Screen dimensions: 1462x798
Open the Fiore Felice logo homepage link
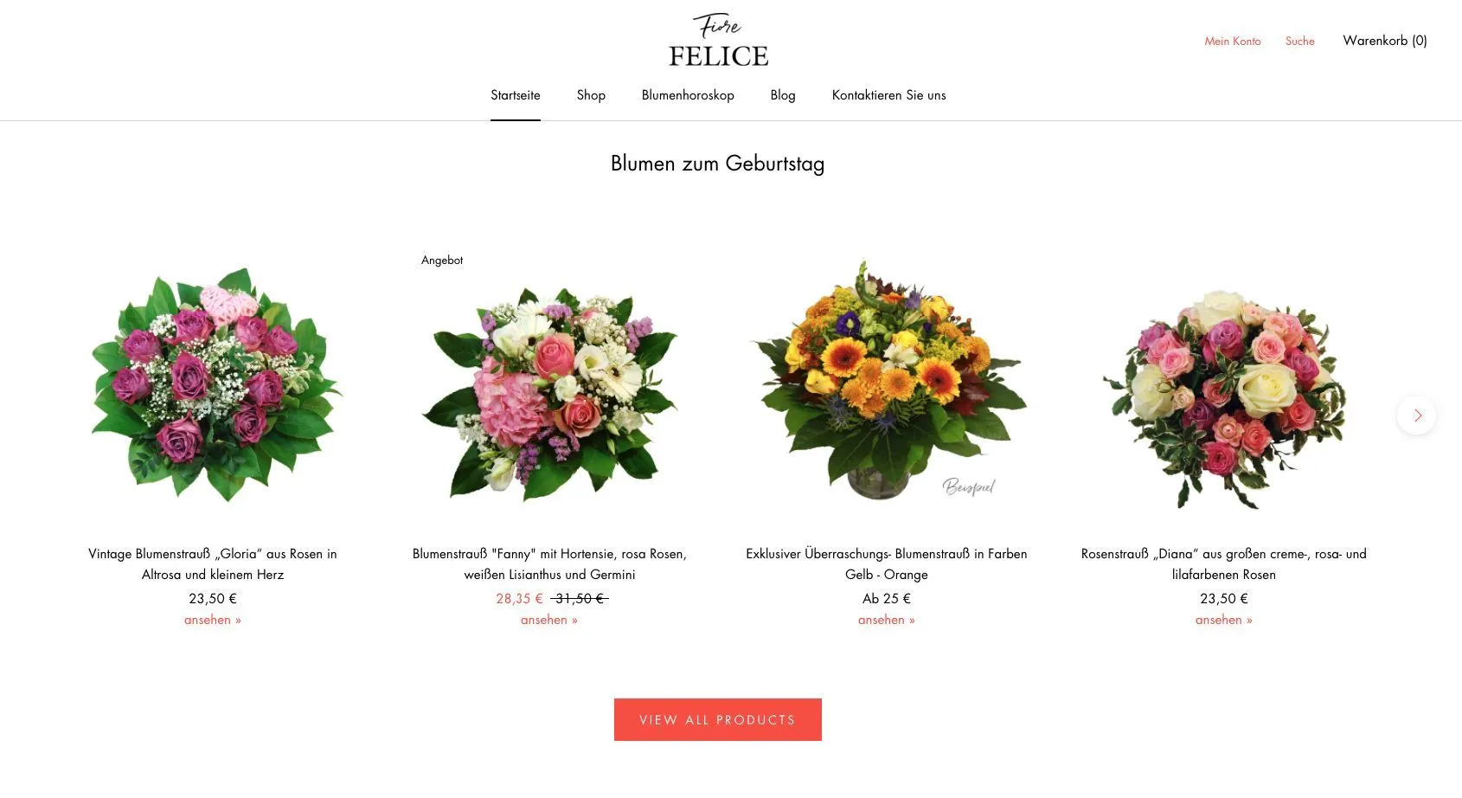(717, 40)
